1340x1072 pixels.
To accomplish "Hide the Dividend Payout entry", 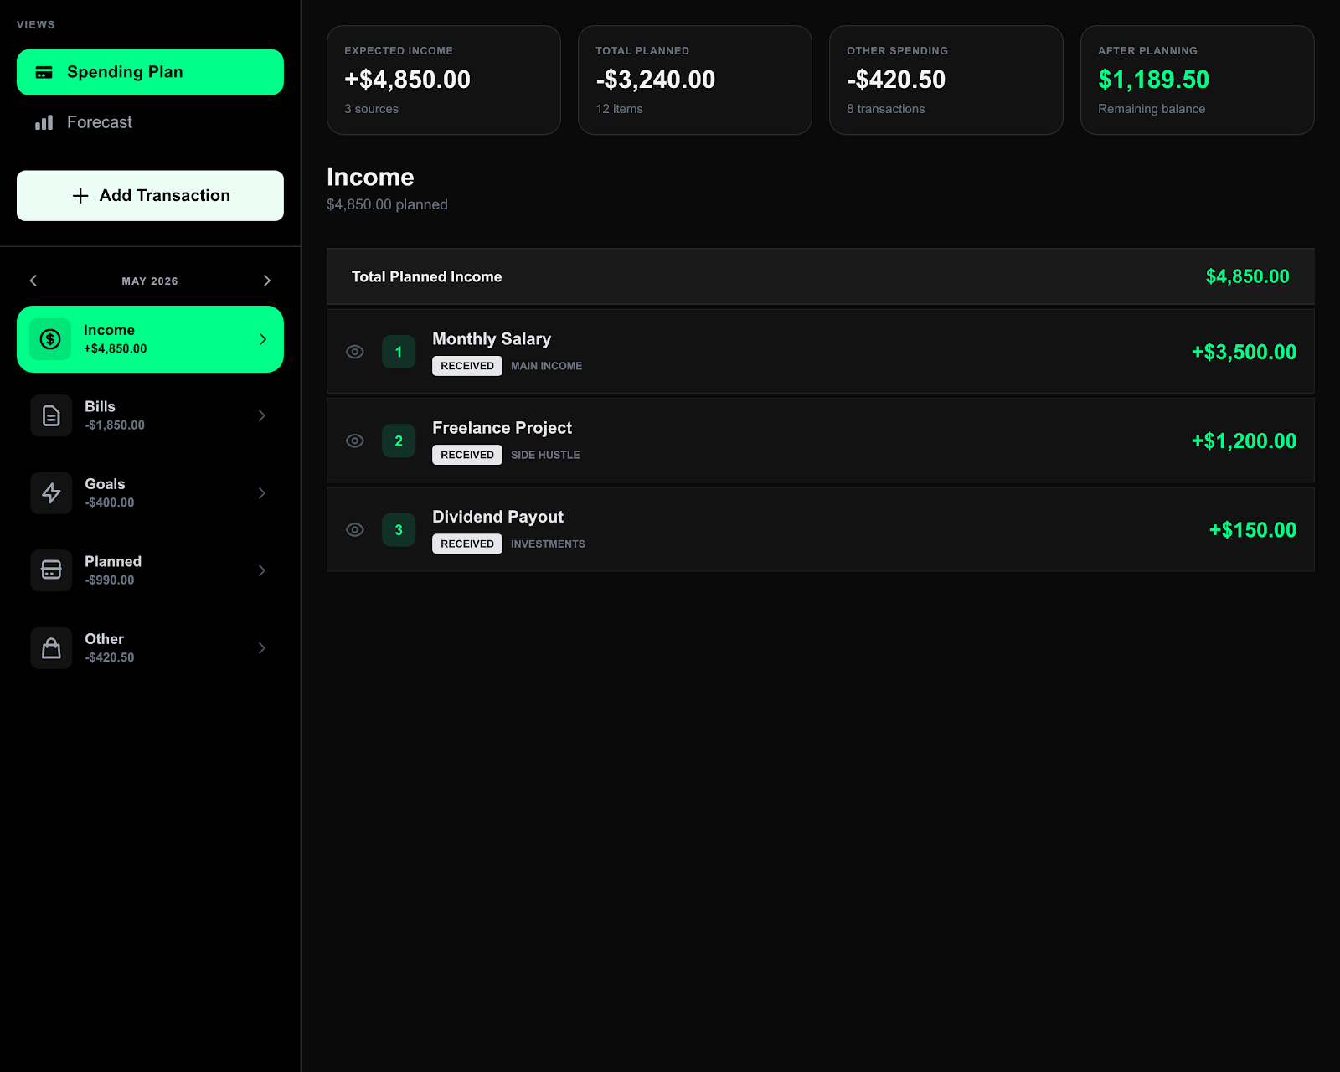I will coord(355,529).
